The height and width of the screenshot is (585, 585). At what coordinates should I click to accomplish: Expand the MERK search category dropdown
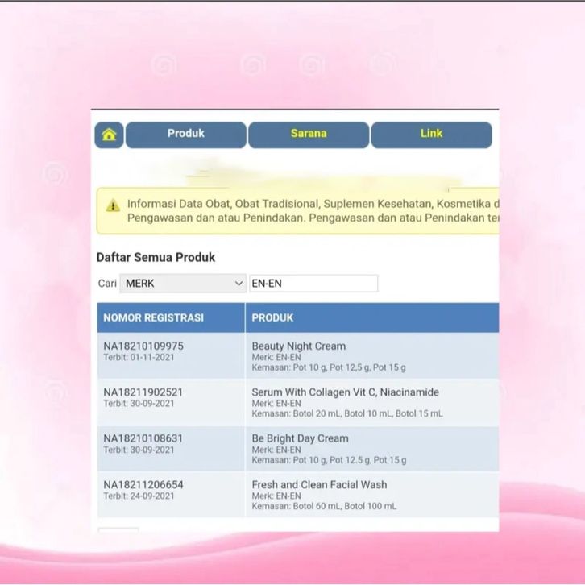pyautogui.click(x=182, y=284)
